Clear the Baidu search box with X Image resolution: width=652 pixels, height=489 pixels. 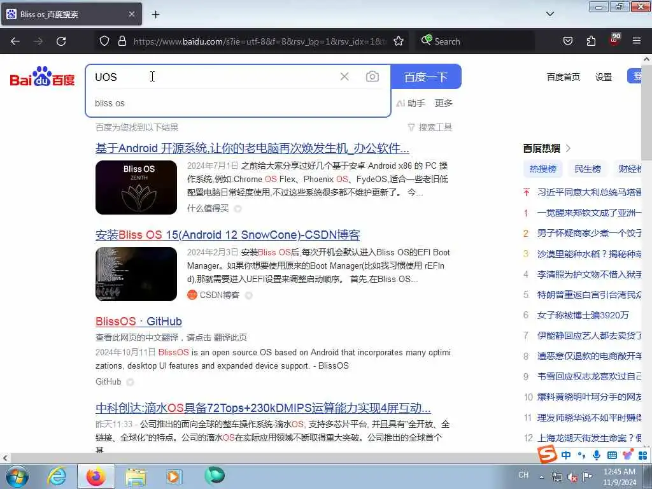click(344, 76)
